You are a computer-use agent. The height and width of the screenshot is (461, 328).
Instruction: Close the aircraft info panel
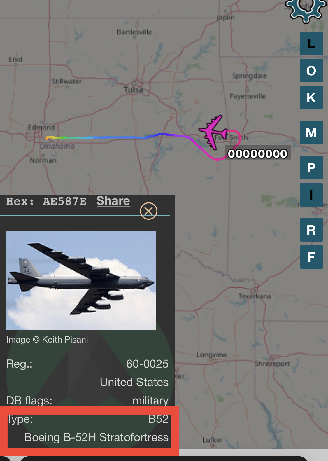[149, 211]
